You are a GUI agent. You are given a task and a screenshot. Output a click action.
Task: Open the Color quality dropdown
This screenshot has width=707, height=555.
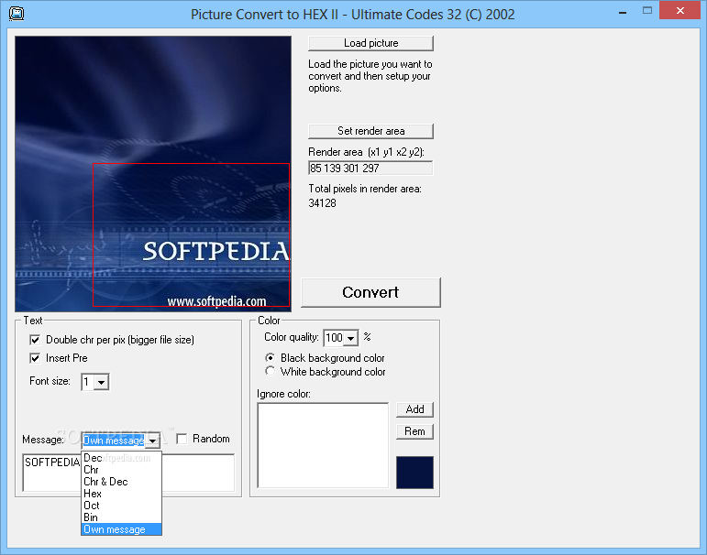351,338
